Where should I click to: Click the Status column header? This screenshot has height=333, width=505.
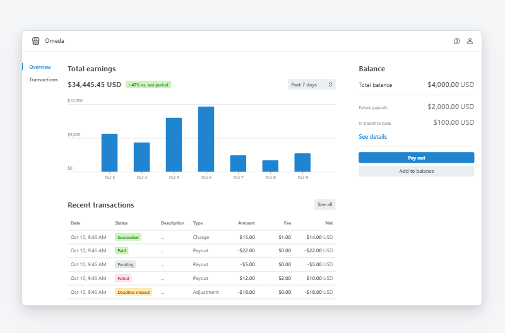click(121, 223)
